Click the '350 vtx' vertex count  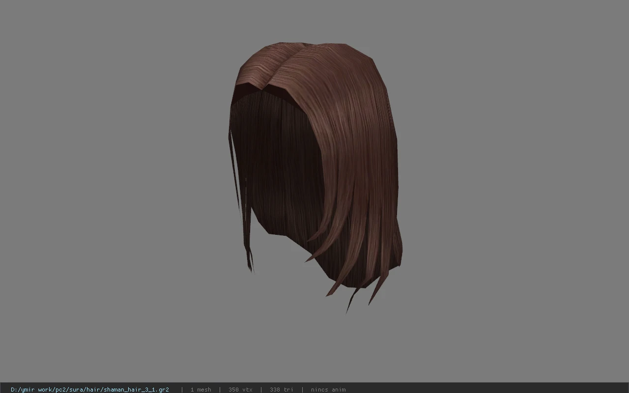point(240,390)
